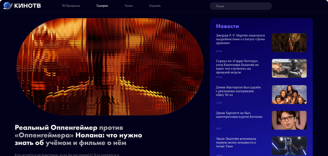Open the Реальный Оппенгеймер article headline

78,135
